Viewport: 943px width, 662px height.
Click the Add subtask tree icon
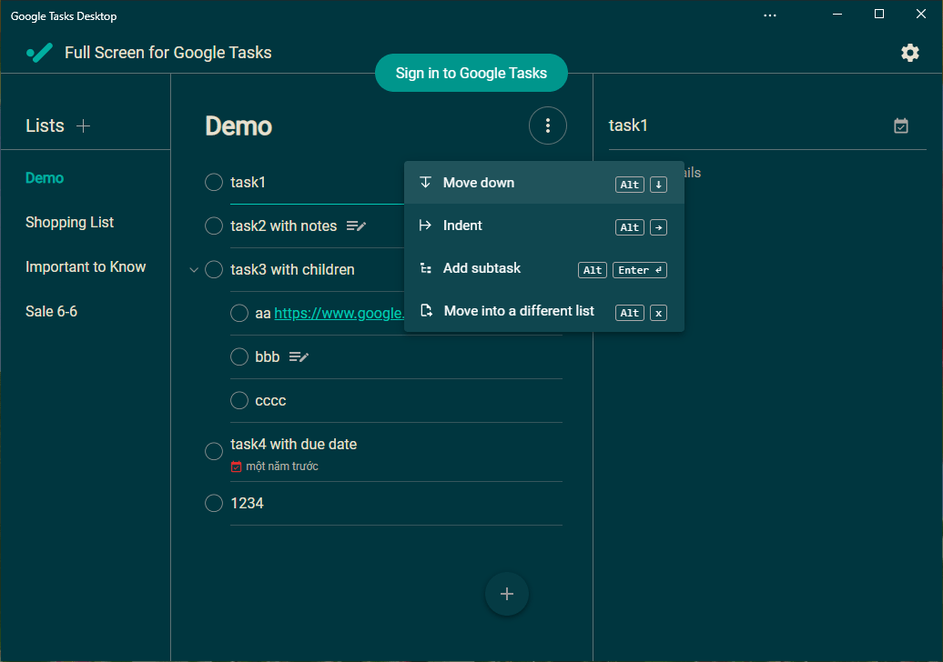(426, 268)
